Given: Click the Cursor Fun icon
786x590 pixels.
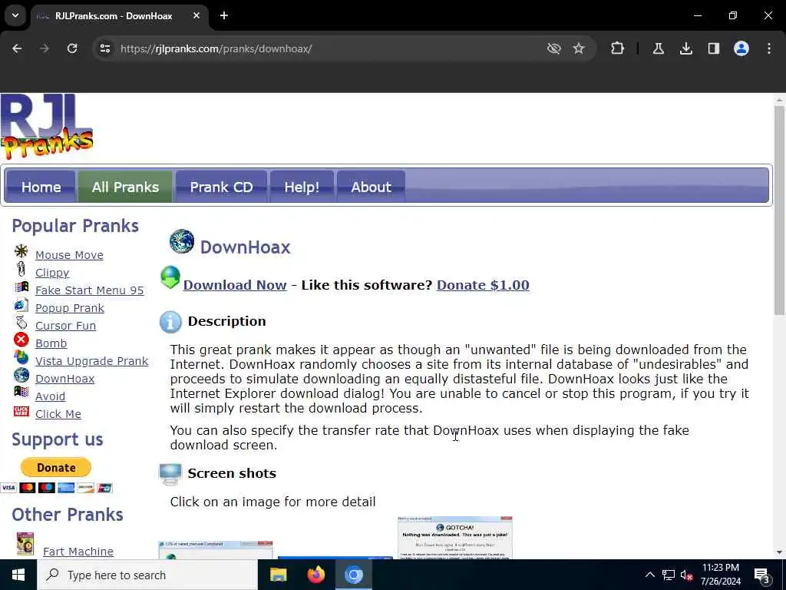Looking at the screenshot, I should coord(21,322).
